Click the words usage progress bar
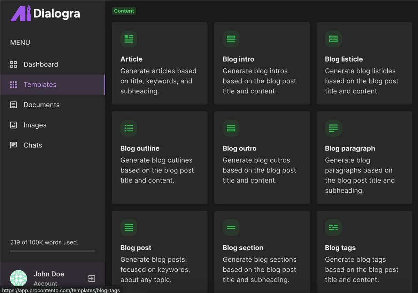Viewport: 418px width, 293px height. 53,251
